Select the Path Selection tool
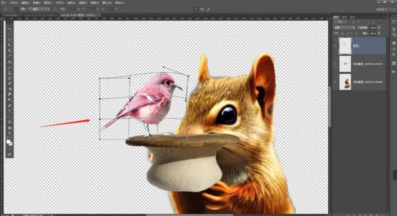The width and height of the screenshot is (397, 216). tap(10, 116)
